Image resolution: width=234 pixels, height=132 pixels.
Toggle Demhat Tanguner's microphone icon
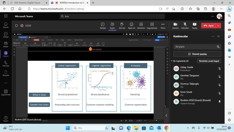point(219,77)
